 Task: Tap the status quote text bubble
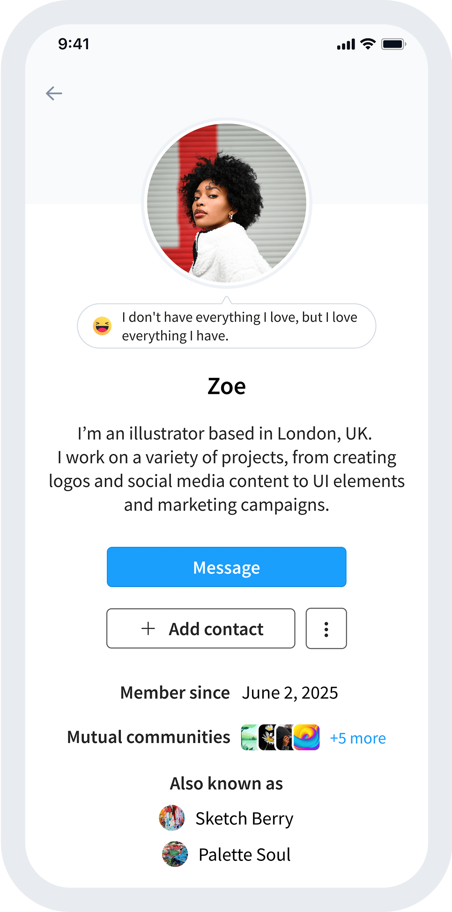pos(239,326)
